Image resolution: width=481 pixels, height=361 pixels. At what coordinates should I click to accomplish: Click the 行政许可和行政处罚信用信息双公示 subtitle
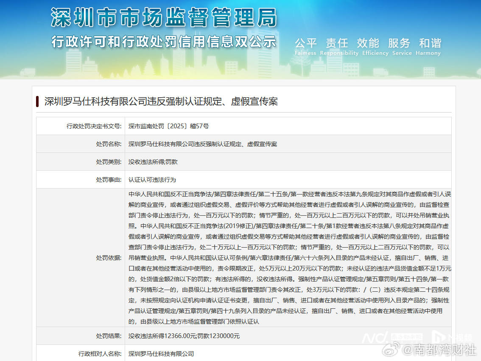164,42
